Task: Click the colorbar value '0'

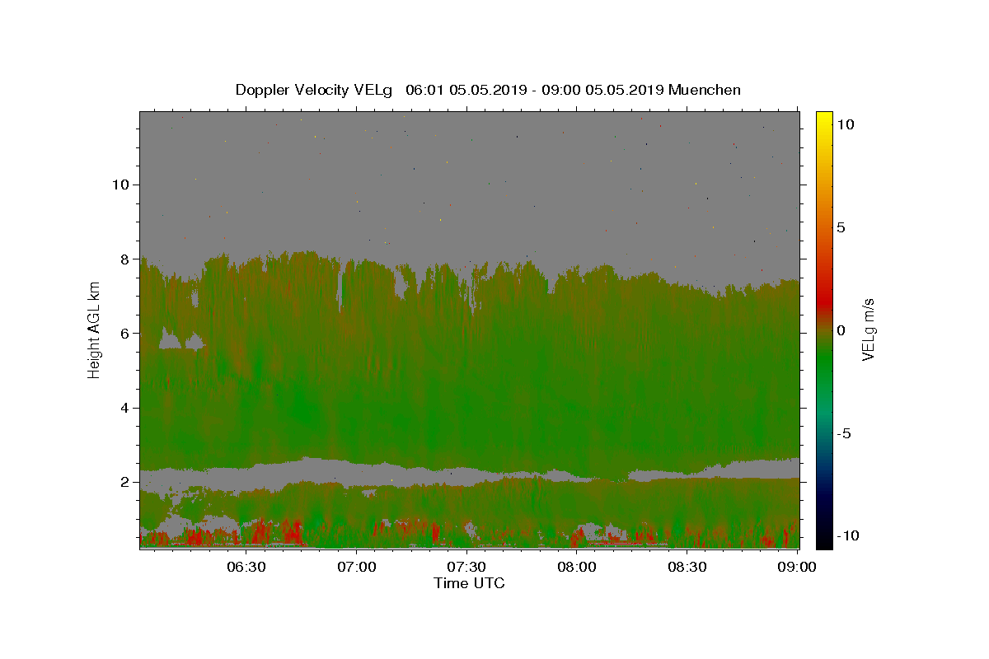Action: pos(841,330)
